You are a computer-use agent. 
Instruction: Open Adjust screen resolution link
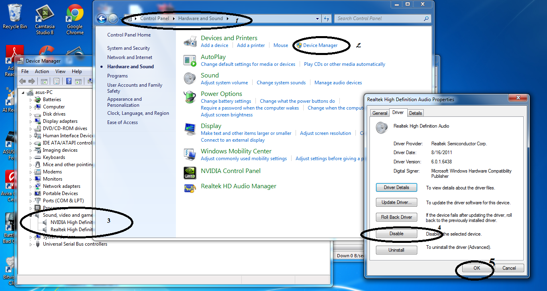[x=326, y=133]
